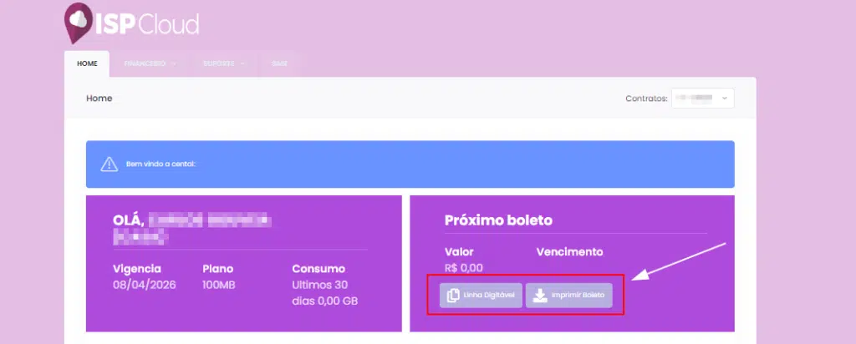Select the Sair tab to log out
This screenshot has height=344, width=856.
point(279,63)
